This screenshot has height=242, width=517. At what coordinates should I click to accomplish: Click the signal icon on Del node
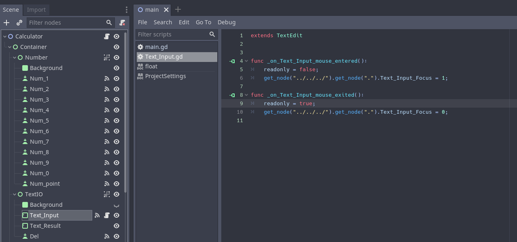(107, 236)
